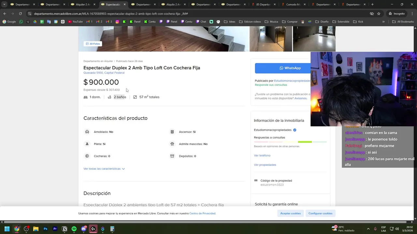Open the Gmail 1 bookmark
Screen dimensions: 417x234
coord(89,22)
